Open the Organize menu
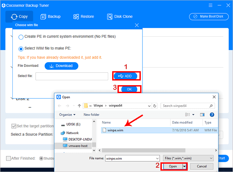The height and width of the screenshot is (172, 233). click(67, 115)
